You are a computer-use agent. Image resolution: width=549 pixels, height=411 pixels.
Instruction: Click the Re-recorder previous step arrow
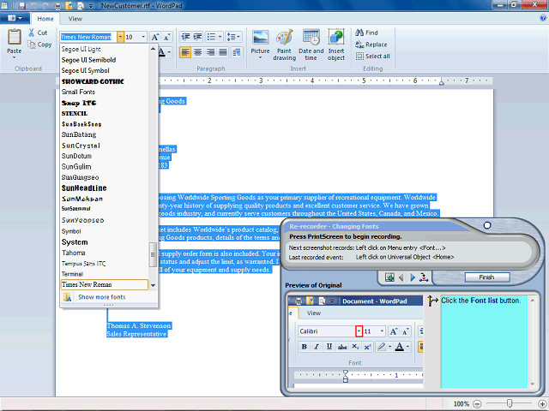401,277
